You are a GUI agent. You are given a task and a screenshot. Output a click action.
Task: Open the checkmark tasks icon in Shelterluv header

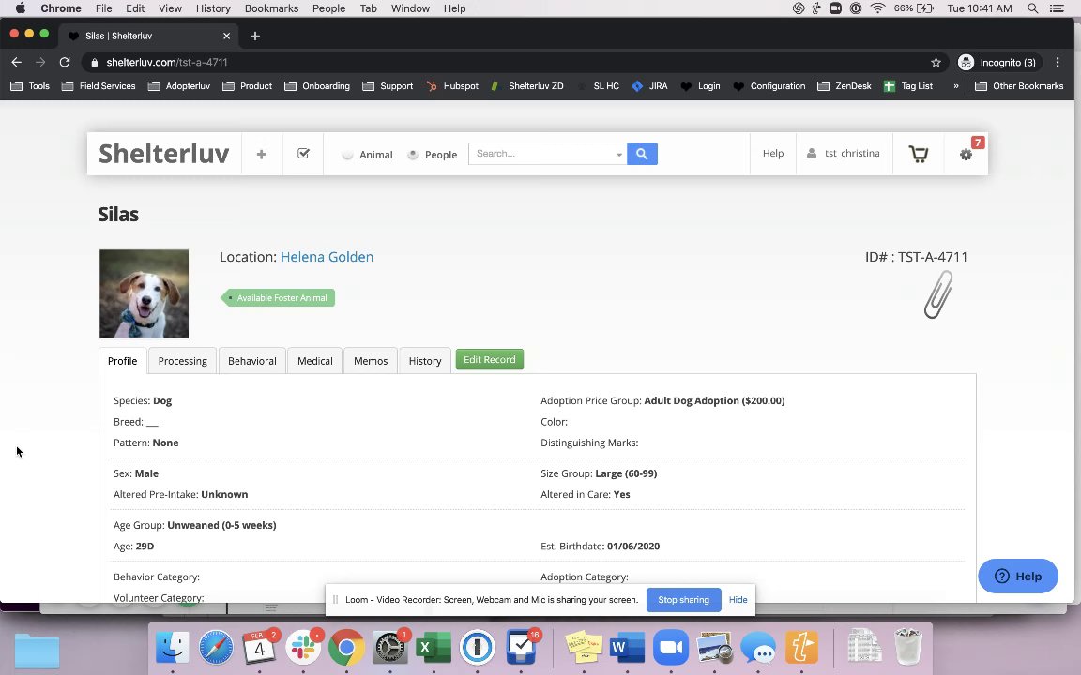303,154
